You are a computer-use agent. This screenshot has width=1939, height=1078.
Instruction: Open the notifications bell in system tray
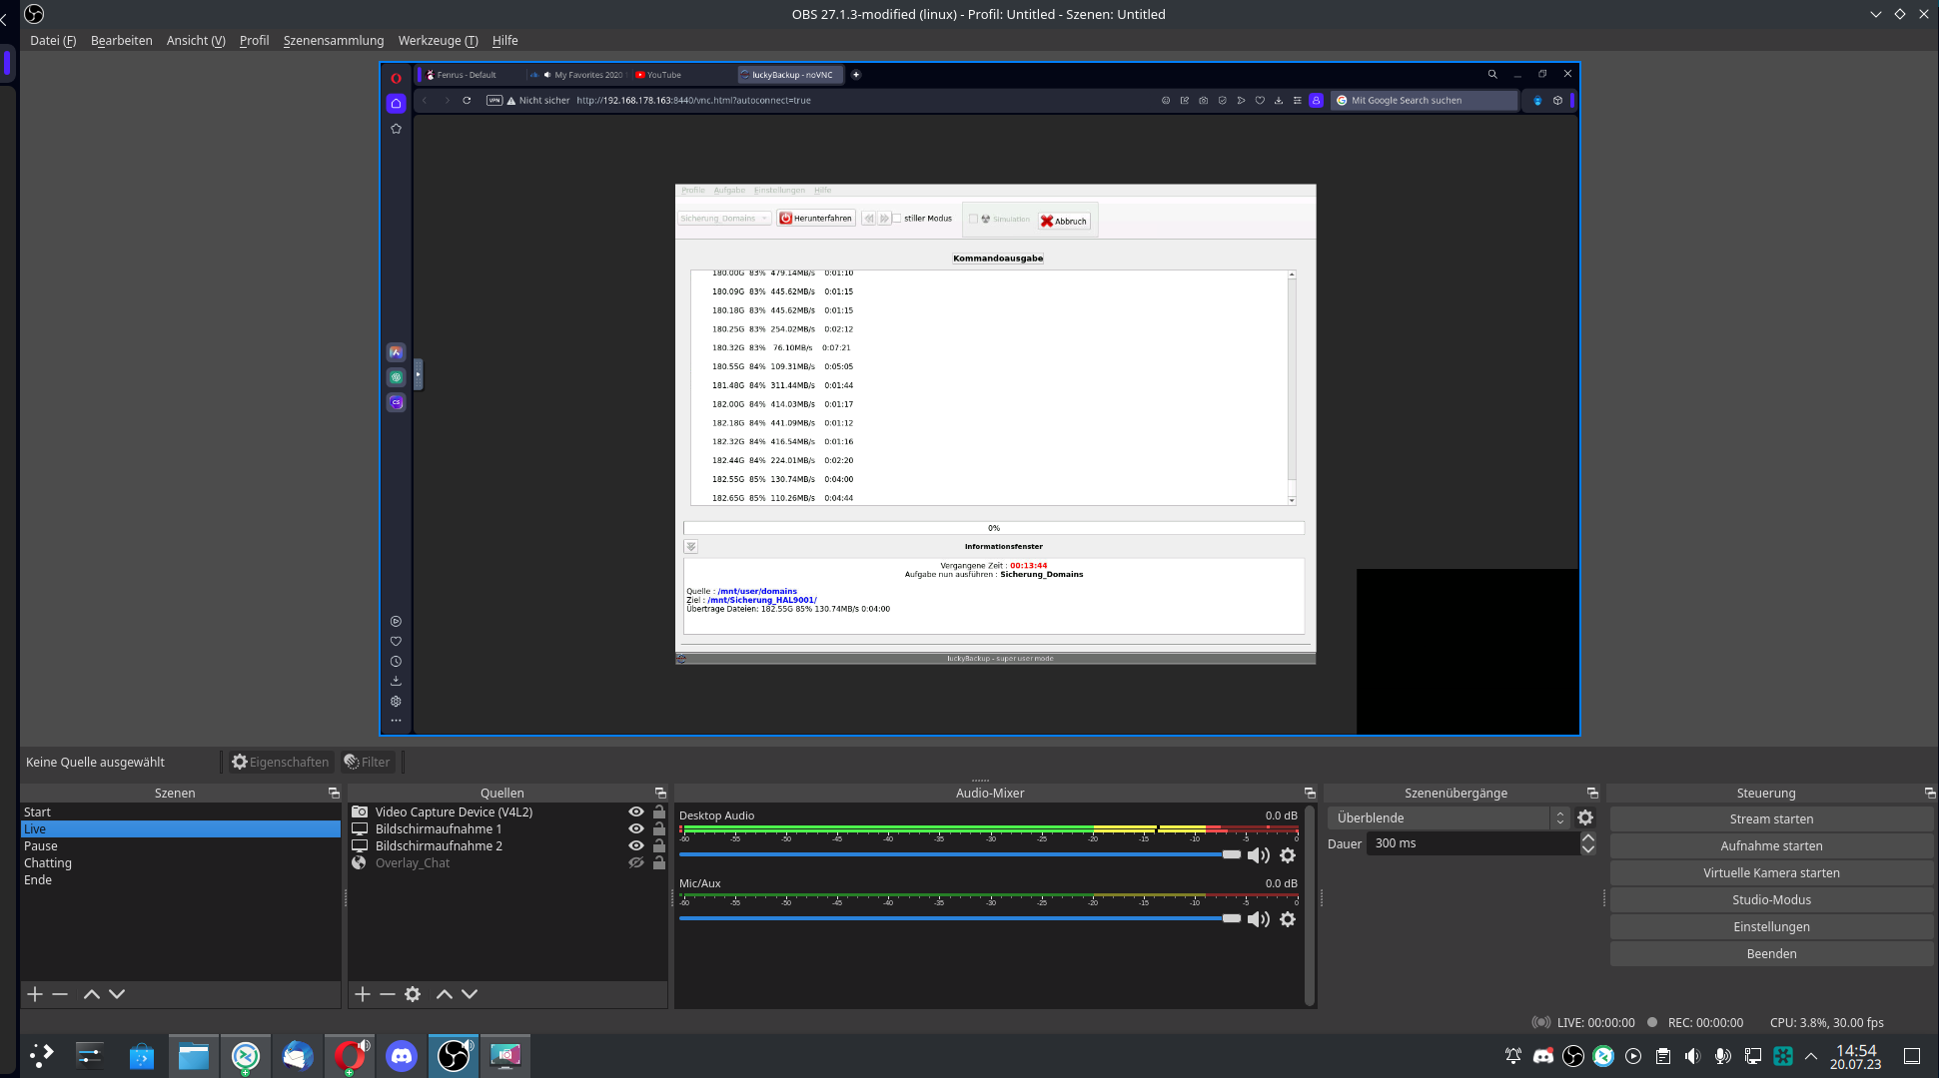point(1513,1056)
